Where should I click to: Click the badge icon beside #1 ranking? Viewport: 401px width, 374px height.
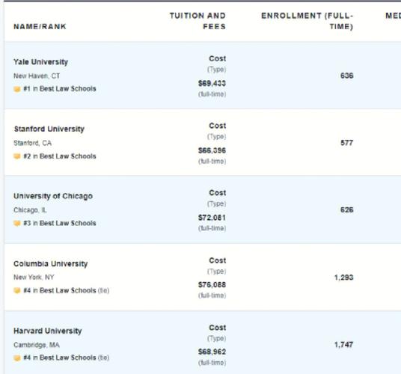click(17, 89)
